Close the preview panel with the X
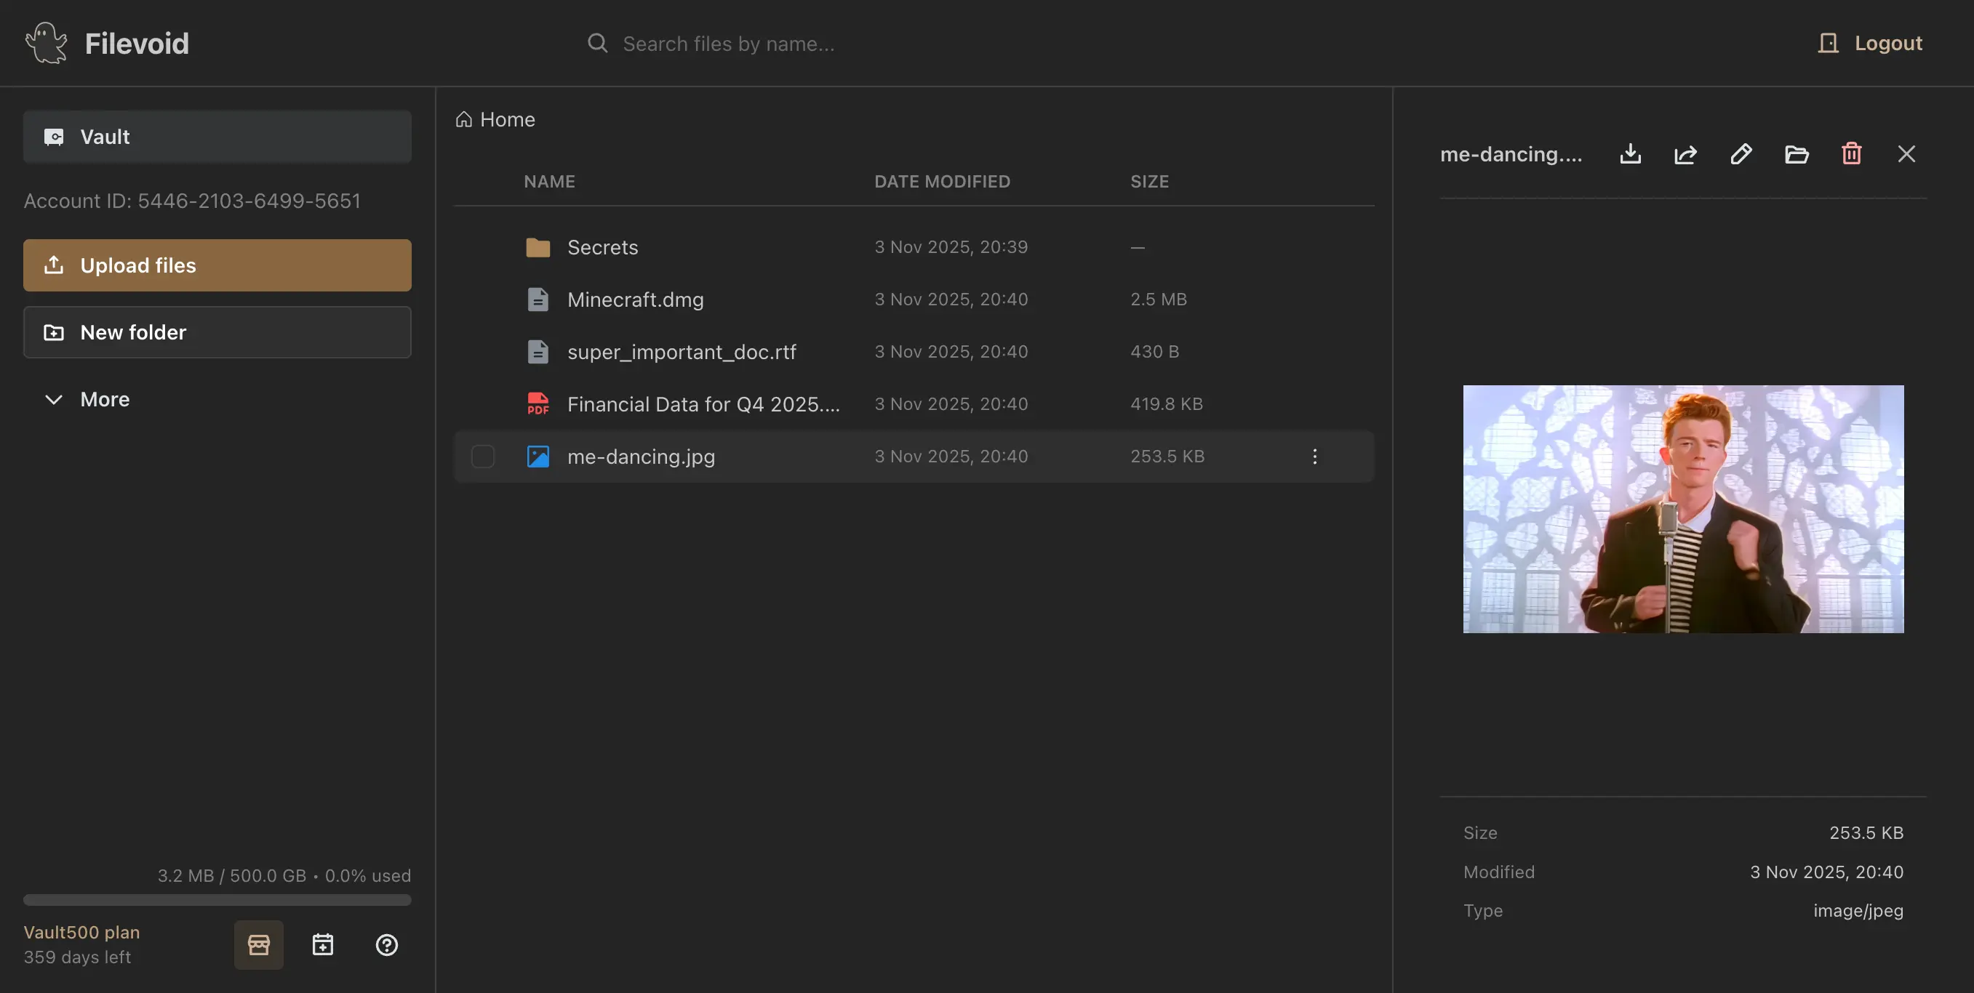 pyautogui.click(x=1906, y=154)
